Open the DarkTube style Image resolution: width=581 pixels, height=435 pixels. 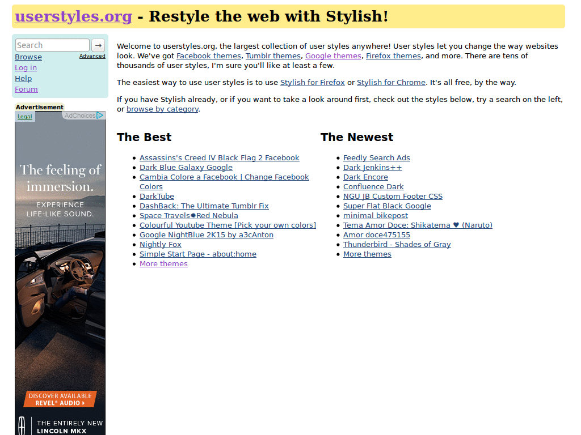pos(157,197)
